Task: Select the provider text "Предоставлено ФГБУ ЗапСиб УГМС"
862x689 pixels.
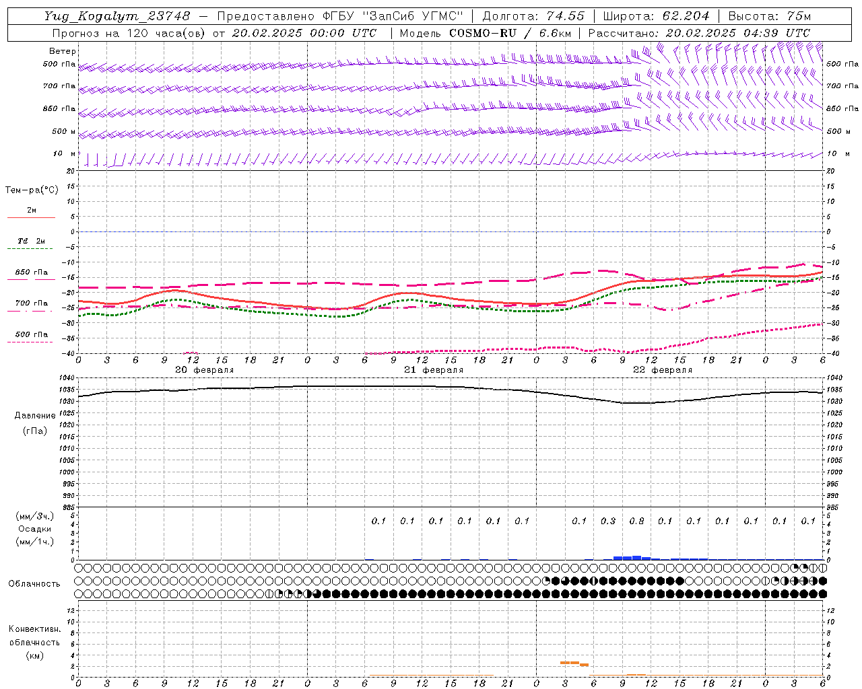Action: coord(340,16)
